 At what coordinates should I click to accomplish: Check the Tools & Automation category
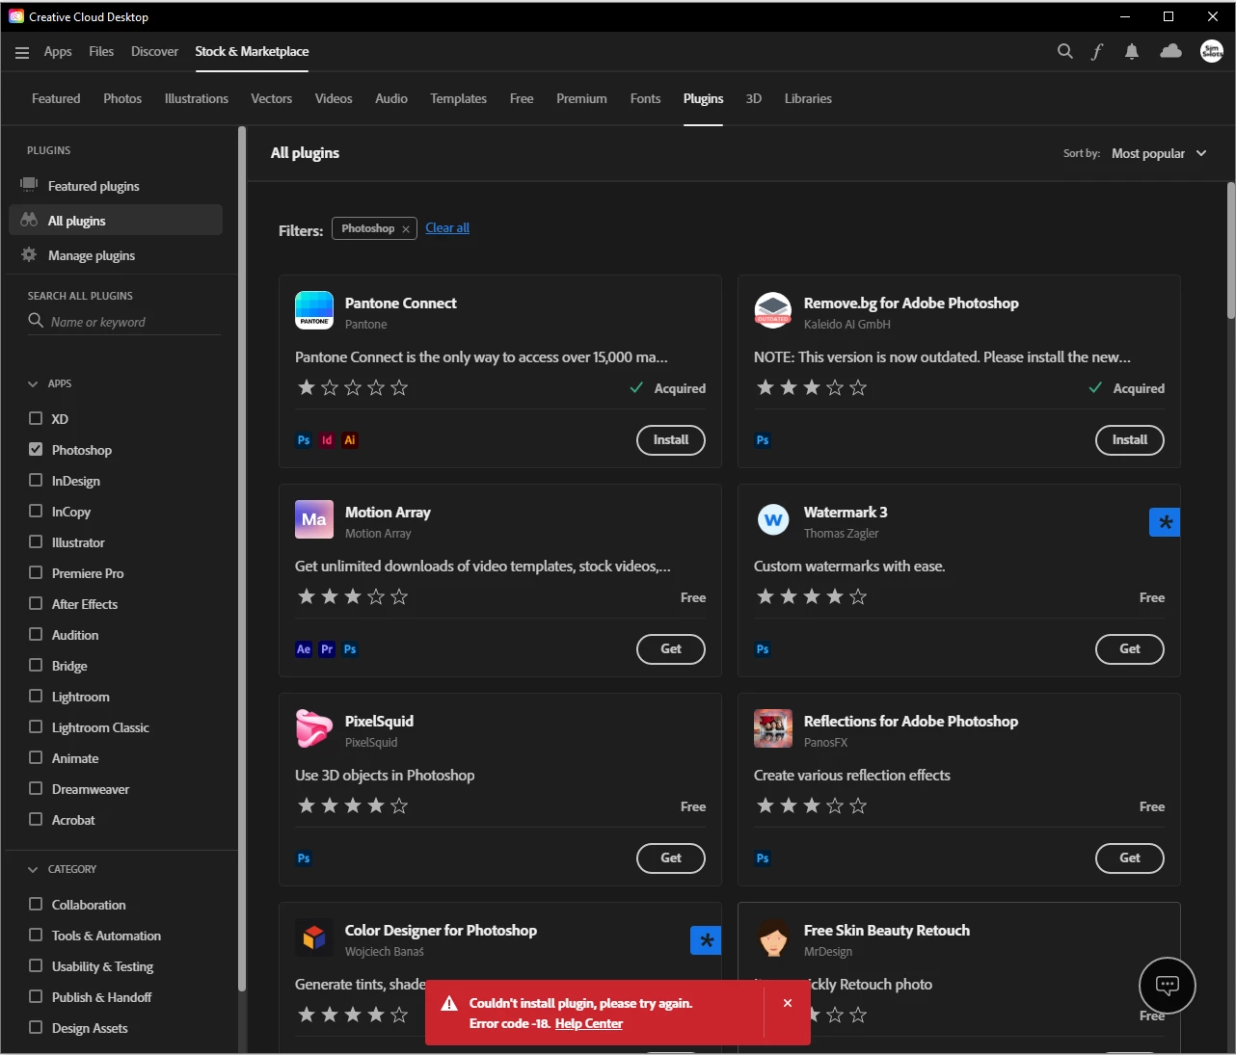point(36,935)
